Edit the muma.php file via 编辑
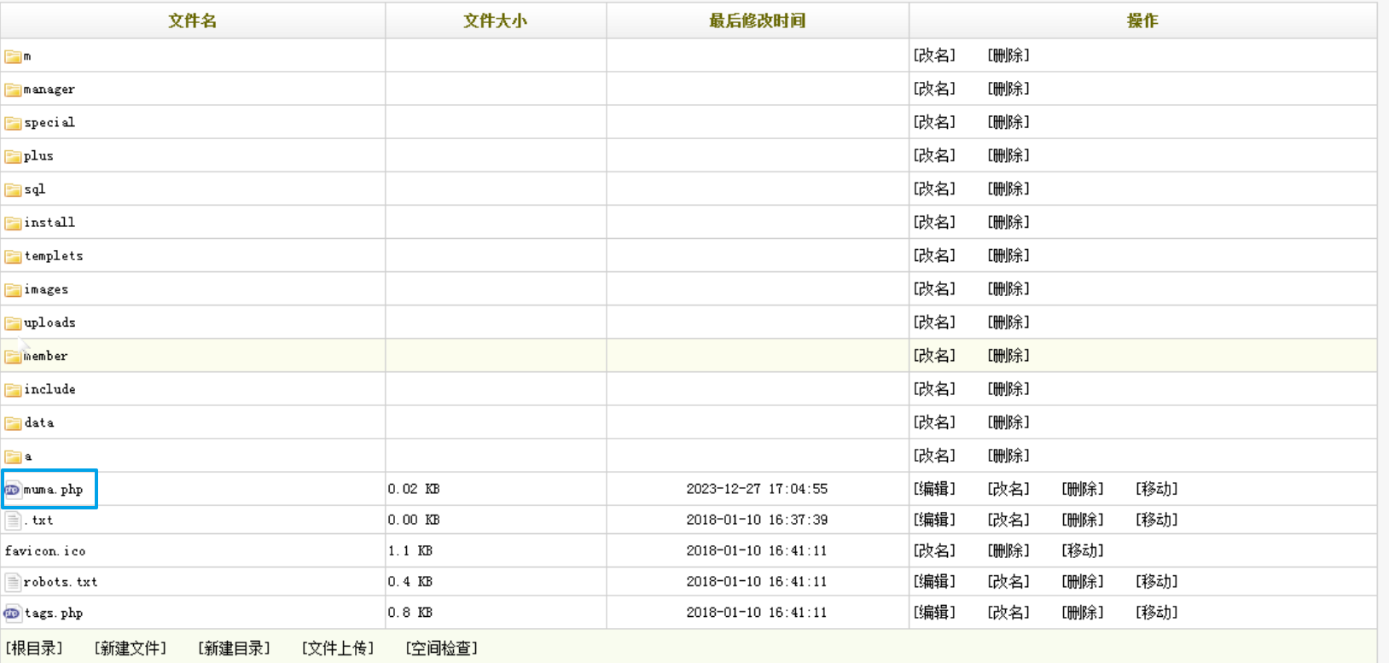Viewport: 1389px width, 663px height. (x=934, y=489)
